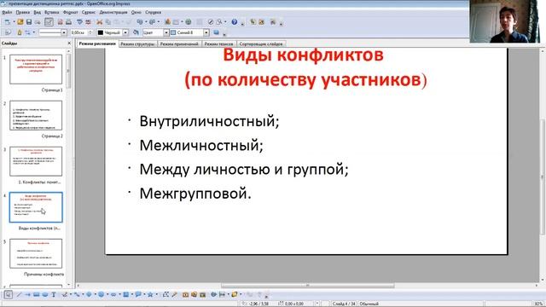
Task: Open the blue Help question mark icon
Action: click(x=235, y=22)
